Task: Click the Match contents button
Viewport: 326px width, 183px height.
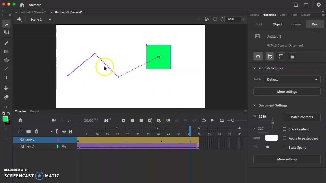Action: 302,117
